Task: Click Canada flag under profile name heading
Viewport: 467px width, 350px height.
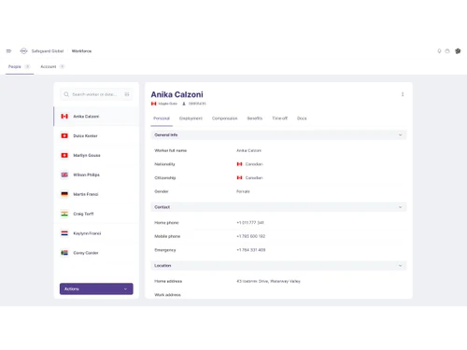Action: [153, 104]
